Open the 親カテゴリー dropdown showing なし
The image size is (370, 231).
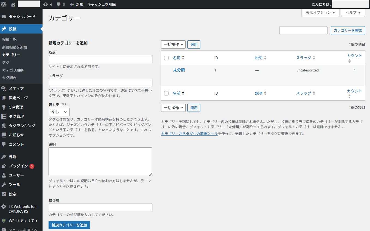point(59,112)
